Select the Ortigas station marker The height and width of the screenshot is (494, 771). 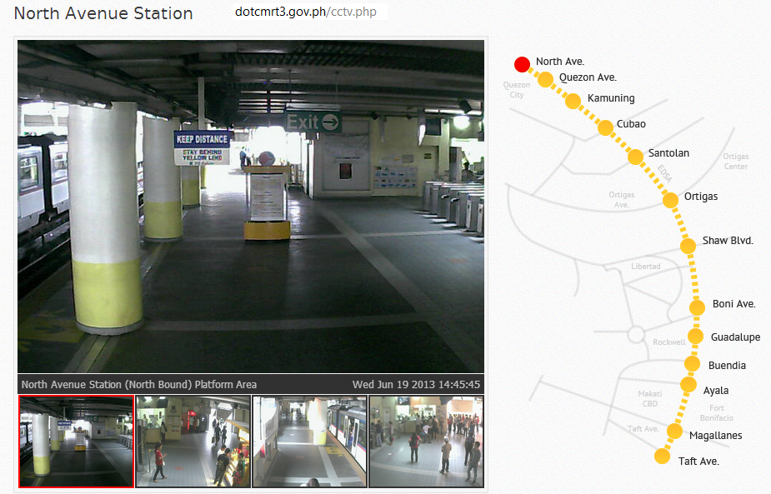point(669,199)
